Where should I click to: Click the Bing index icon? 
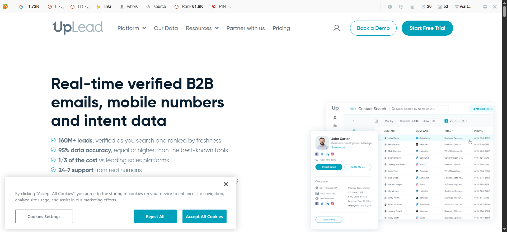[x=98, y=7]
